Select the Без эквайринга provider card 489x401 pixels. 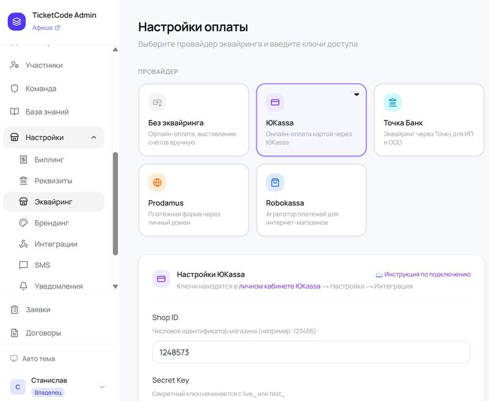194,120
